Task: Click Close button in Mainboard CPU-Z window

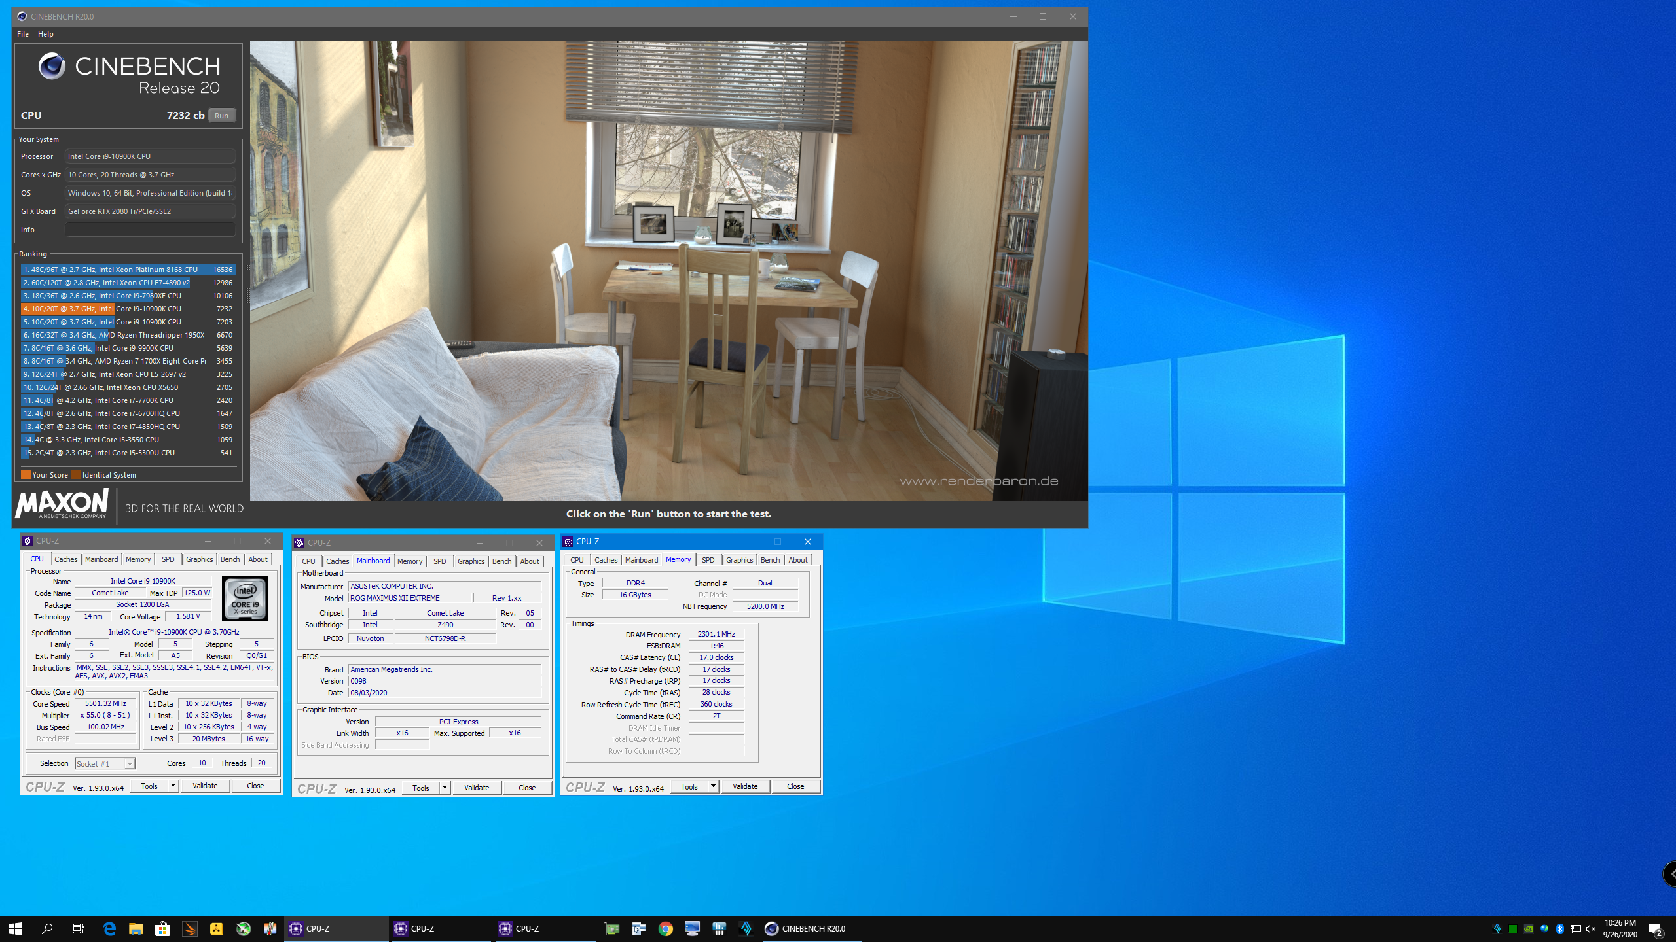Action: click(527, 788)
